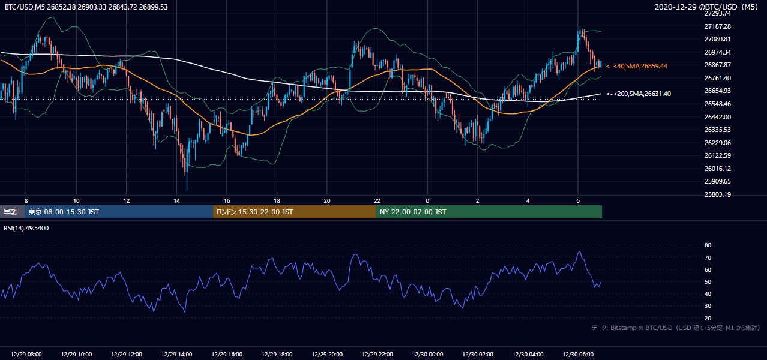Click the 12/29 18:00 date label
767x360 pixels.
click(277, 355)
